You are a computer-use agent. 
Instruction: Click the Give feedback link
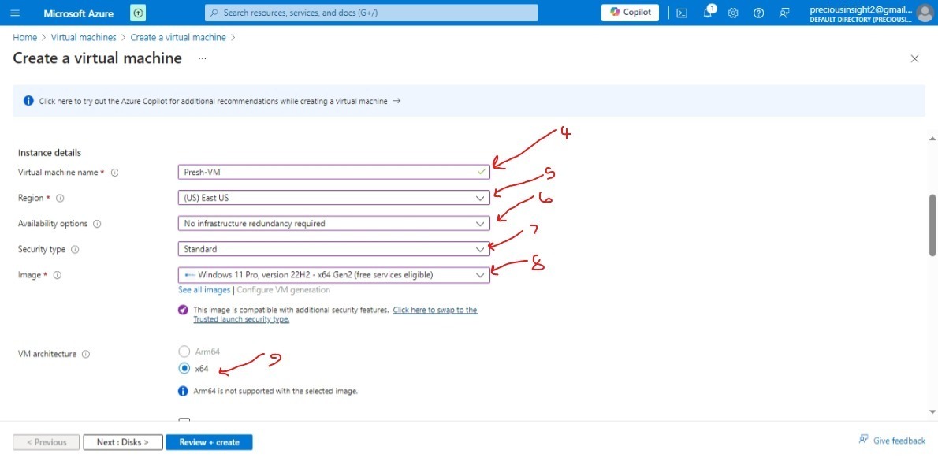pyautogui.click(x=899, y=441)
